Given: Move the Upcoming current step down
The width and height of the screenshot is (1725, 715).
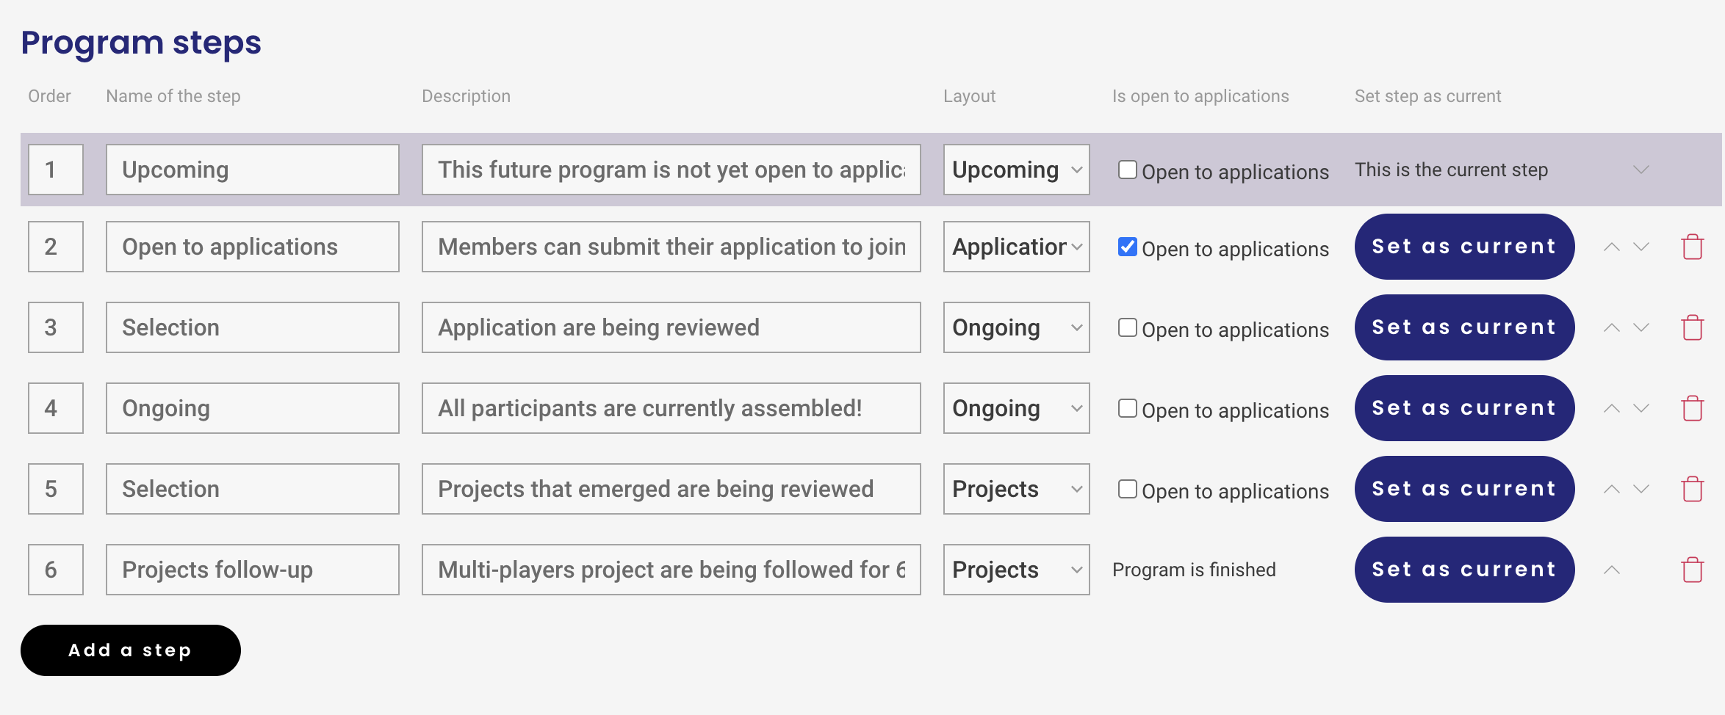Looking at the screenshot, I should click(x=1641, y=170).
